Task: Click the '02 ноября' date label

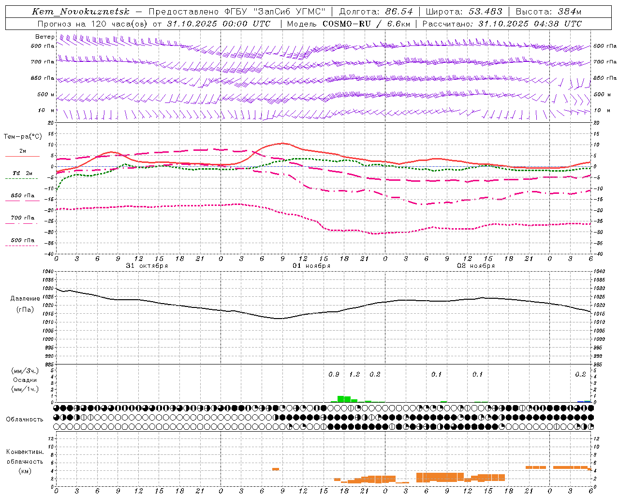Action: coord(476,266)
